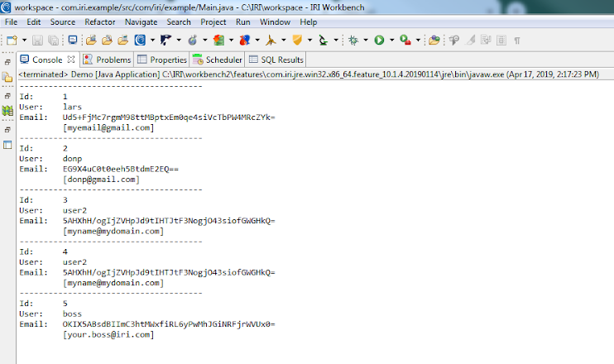The width and height of the screenshot is (614, 364).
Task: Click the Open Task folder icon
Action: click(x=434, y=40)
